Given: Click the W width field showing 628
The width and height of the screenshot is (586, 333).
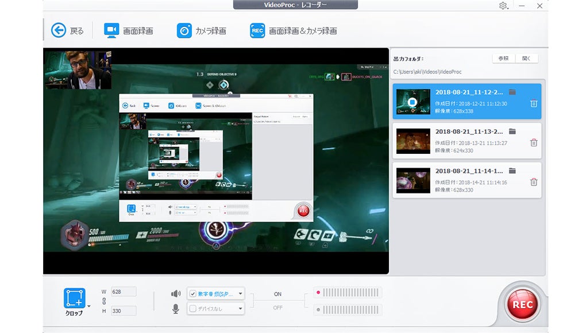Looking at the screenshot, I should pos(124,292).
